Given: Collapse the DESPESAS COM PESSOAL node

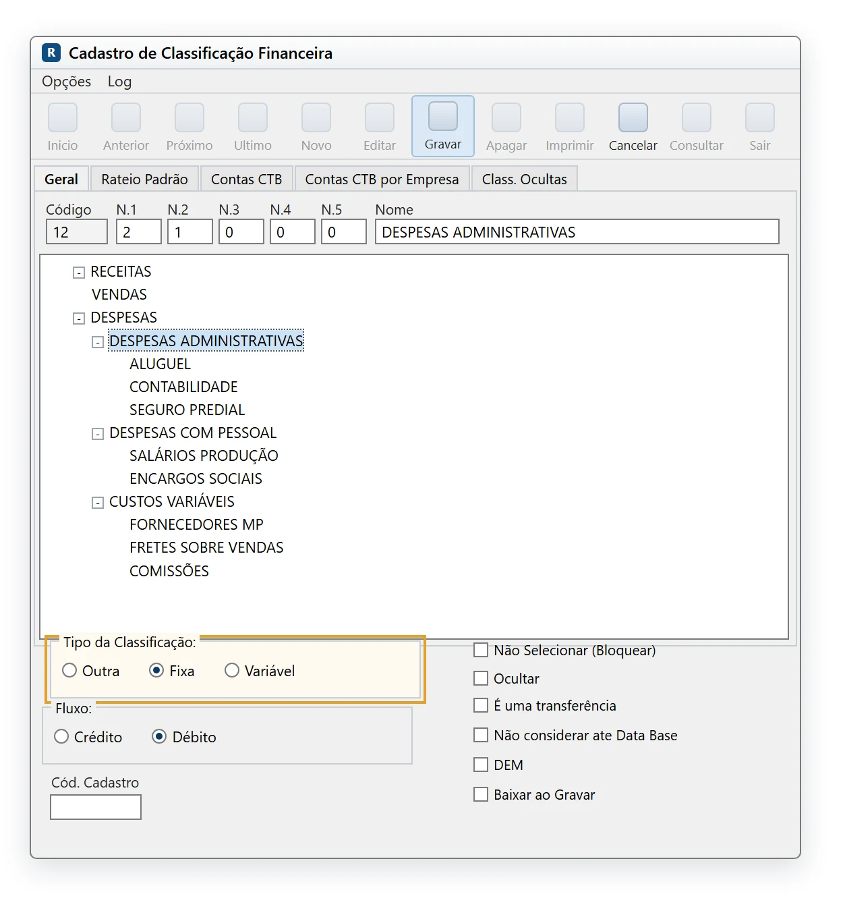Looking at the screenshot, I should click(x=98, y=434).
